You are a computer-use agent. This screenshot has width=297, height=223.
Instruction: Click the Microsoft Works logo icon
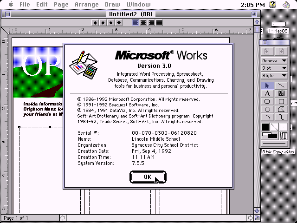click(x=84, y=65)
